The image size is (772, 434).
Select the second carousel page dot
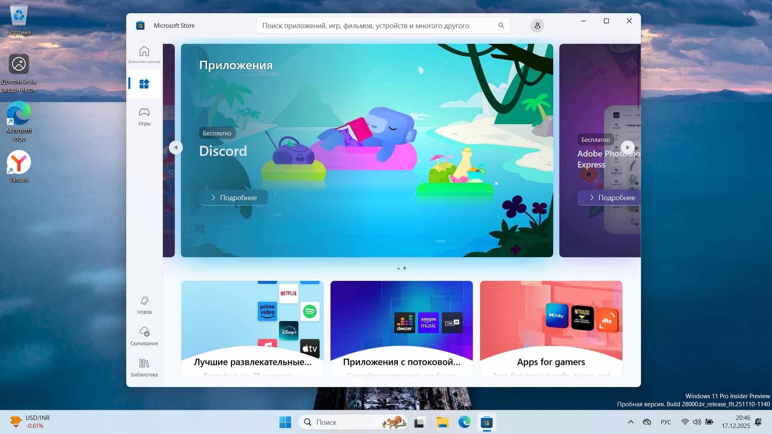click(405, 268)
